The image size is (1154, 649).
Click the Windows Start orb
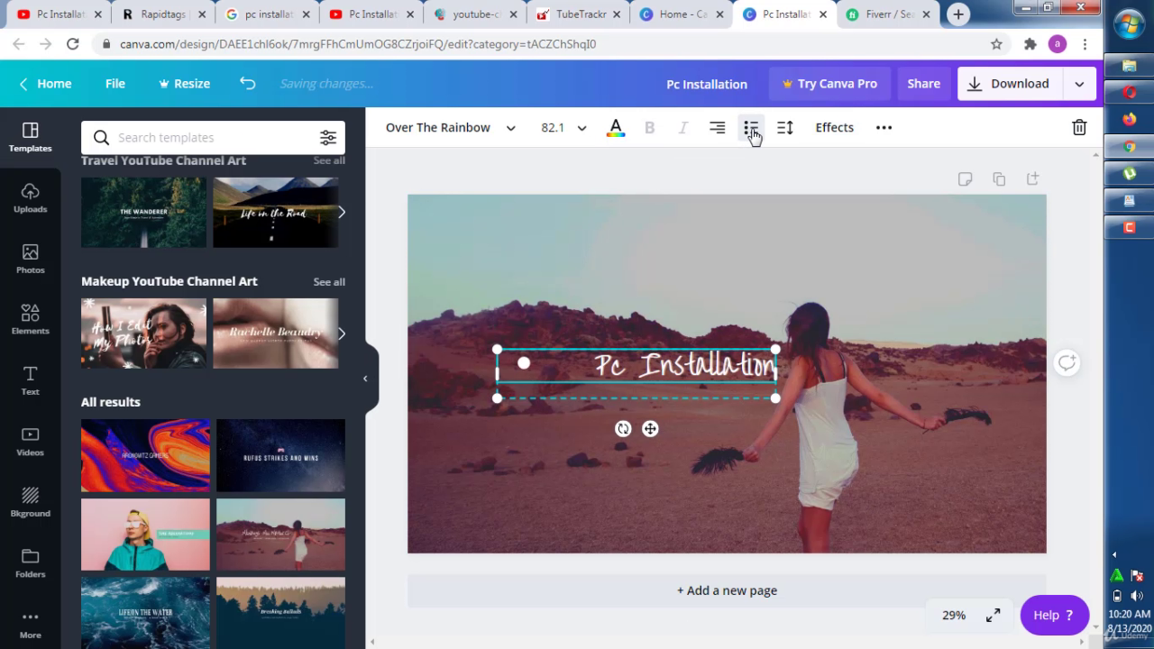[x=1129, y=25]
